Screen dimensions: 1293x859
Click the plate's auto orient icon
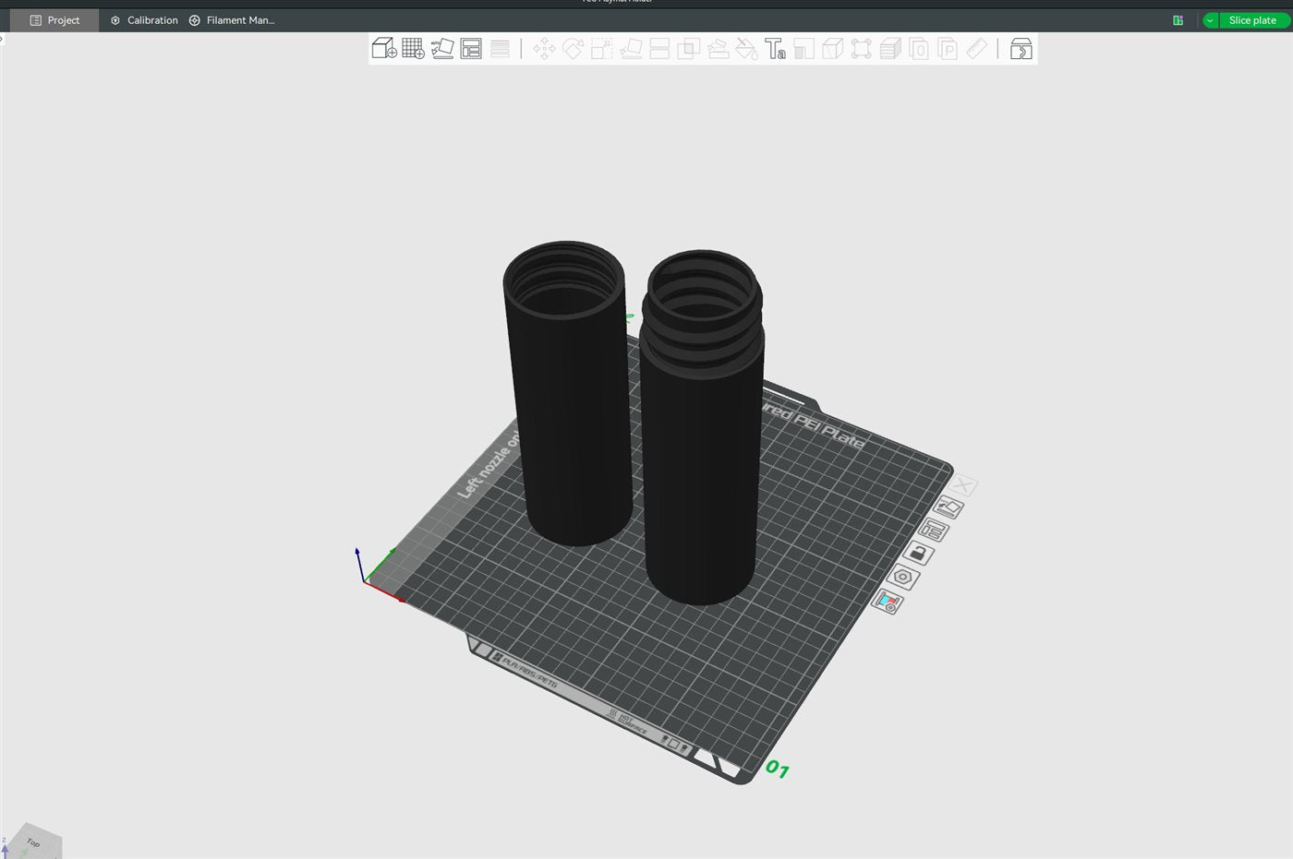coord(949,507)
